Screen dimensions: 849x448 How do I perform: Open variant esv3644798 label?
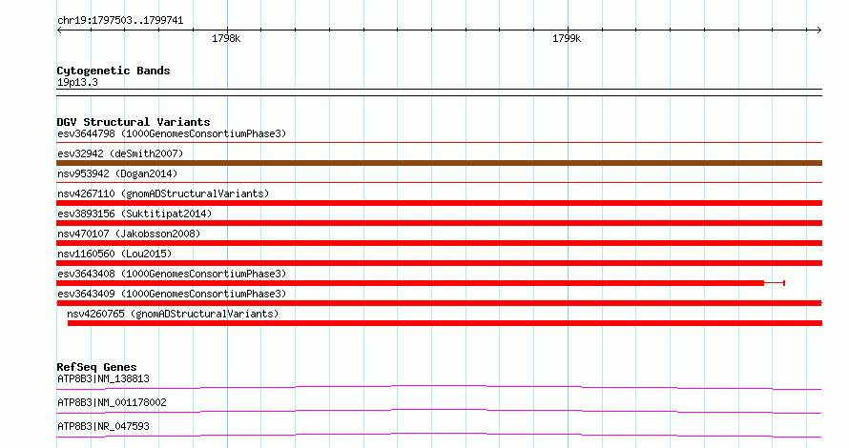(172, 133)
